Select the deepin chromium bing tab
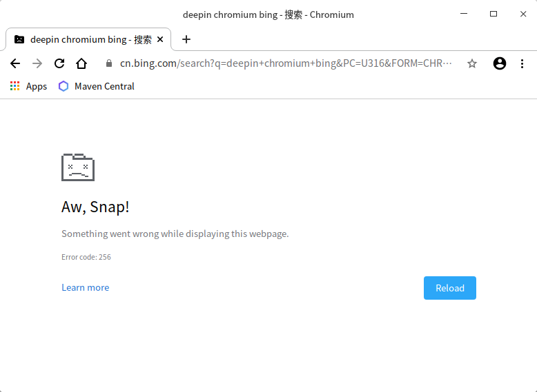The height and width of the screenshot is (392, 537). tap(88, 40)
